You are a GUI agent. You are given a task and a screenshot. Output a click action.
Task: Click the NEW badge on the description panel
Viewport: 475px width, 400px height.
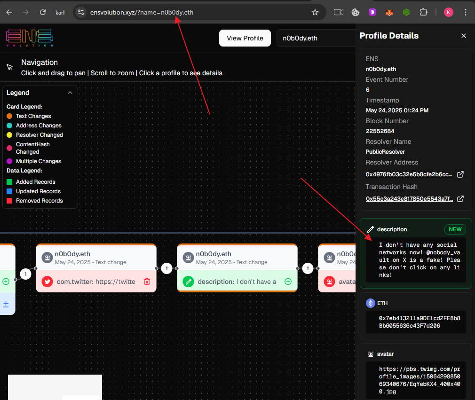click(455, 229)
